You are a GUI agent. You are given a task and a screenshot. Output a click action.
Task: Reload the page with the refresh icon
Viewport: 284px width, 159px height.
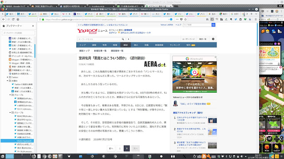pyautogui.click(x=13, y=19)
